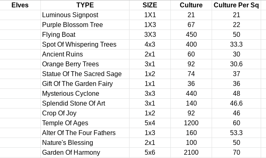Screen dimensions: 266x158
Task: Select the Flying Boat cell
Action: pyautogui.click(x=85, y=35)
